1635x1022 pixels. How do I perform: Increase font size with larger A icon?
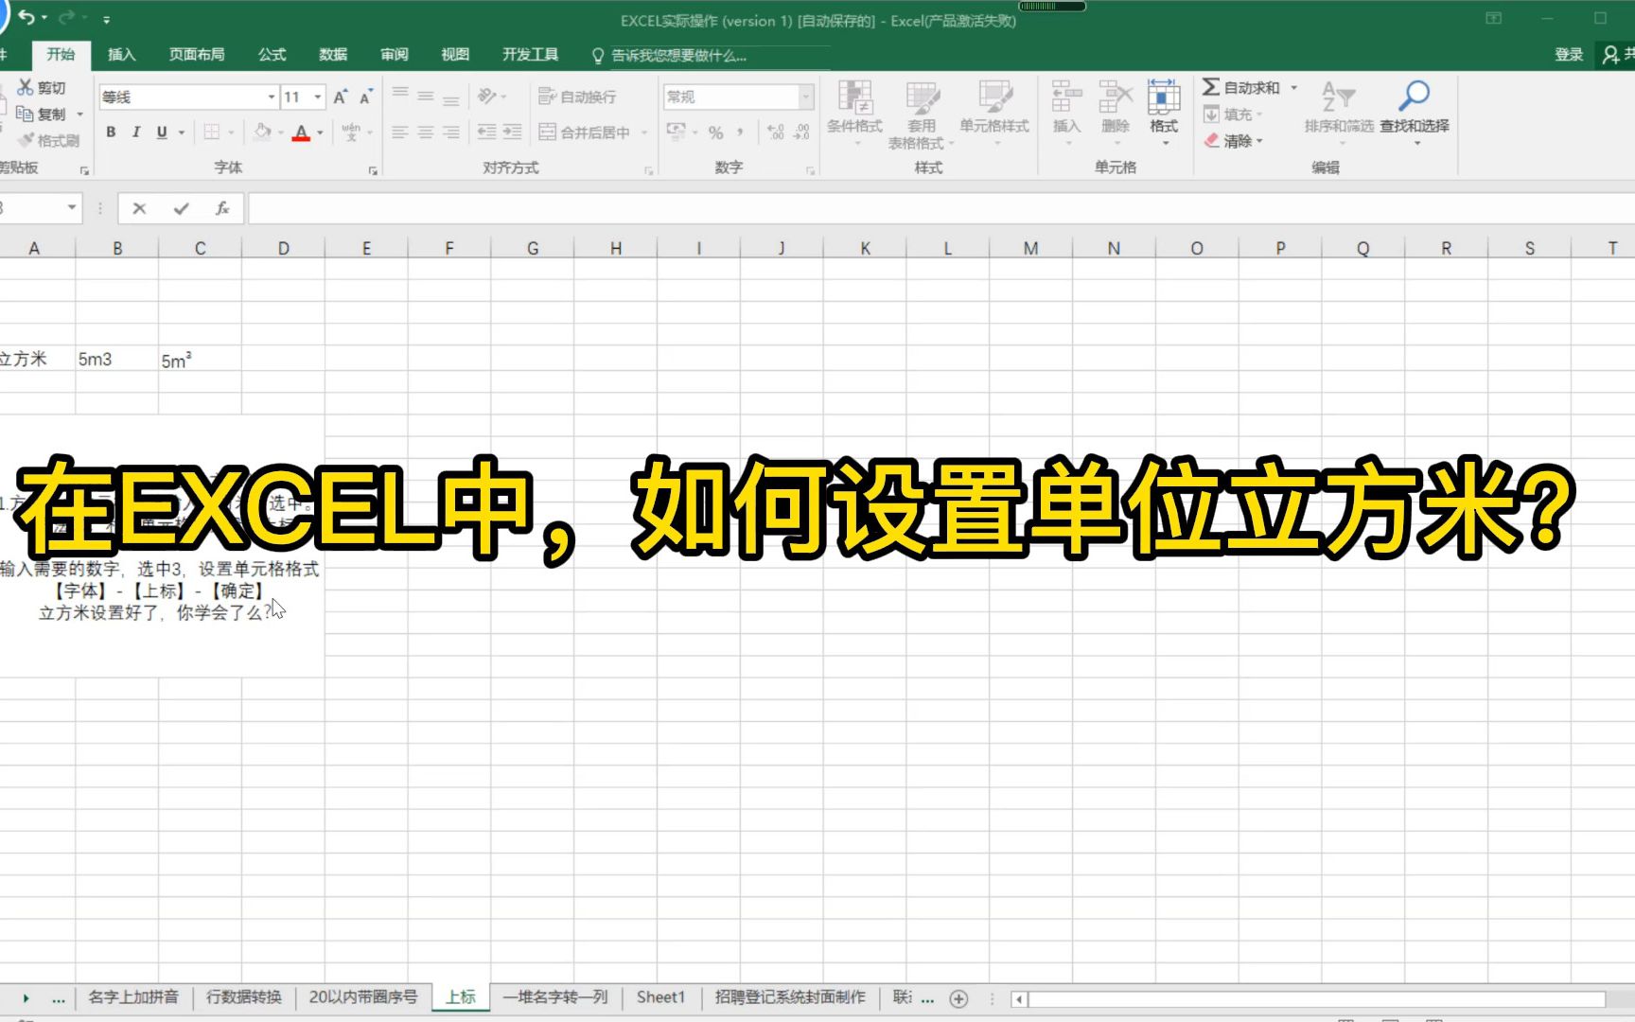click(341, 97)
